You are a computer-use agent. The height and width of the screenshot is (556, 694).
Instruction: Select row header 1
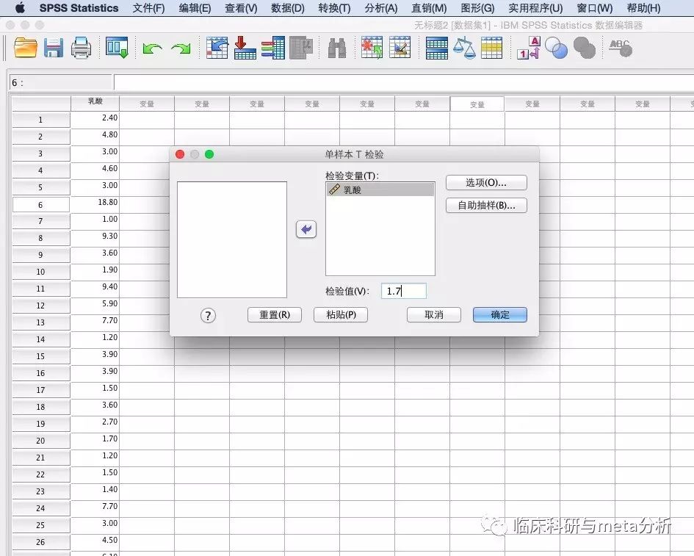(x=40, y=120)
